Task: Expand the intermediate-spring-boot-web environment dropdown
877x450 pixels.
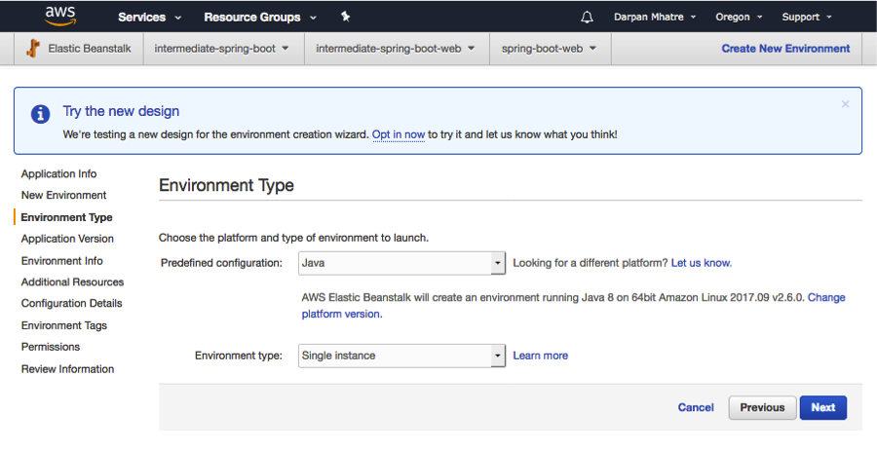Action: click(x=396, y=49)
